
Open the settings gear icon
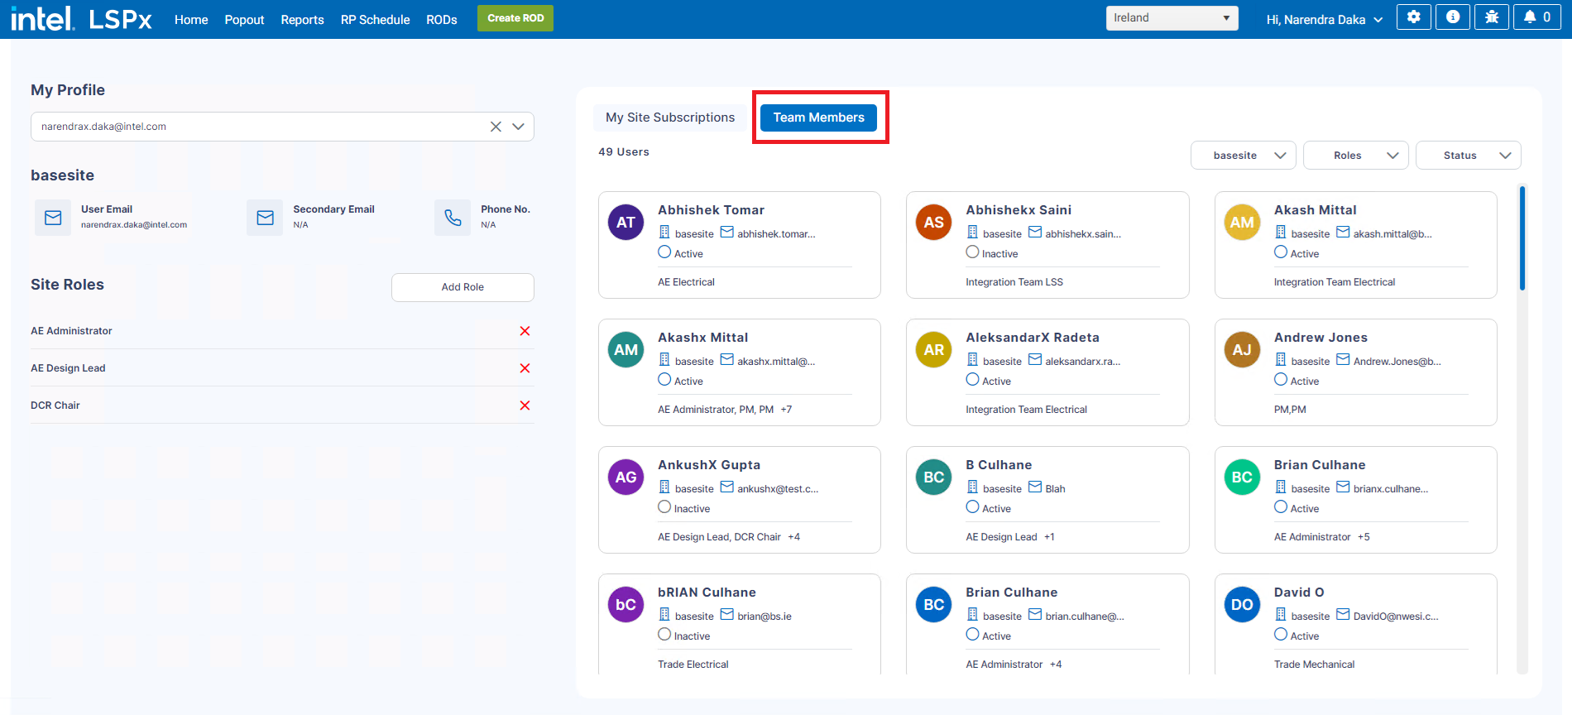tap(1413, 17)
